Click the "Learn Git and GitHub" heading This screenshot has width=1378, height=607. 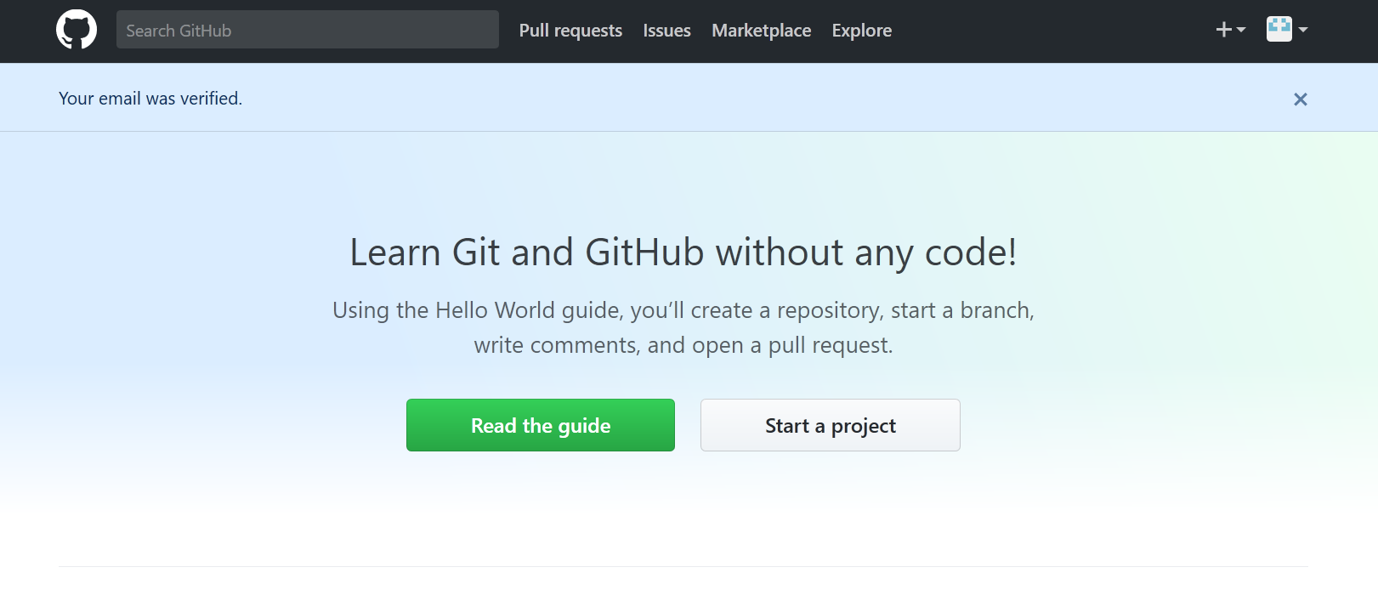click(x=683, y=252)
